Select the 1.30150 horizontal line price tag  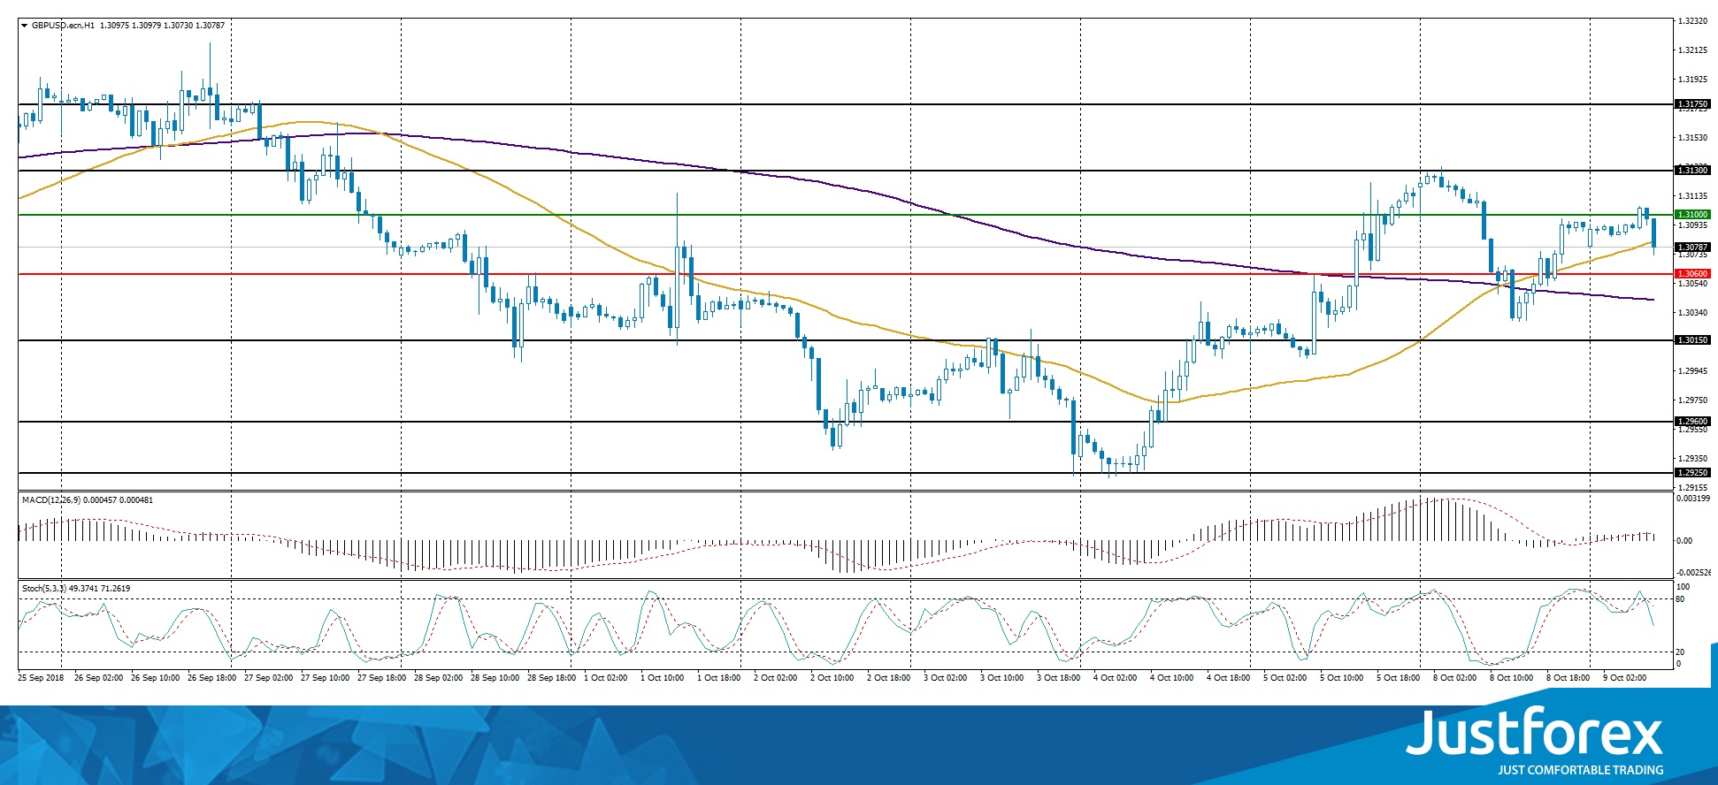(1692, 340)
